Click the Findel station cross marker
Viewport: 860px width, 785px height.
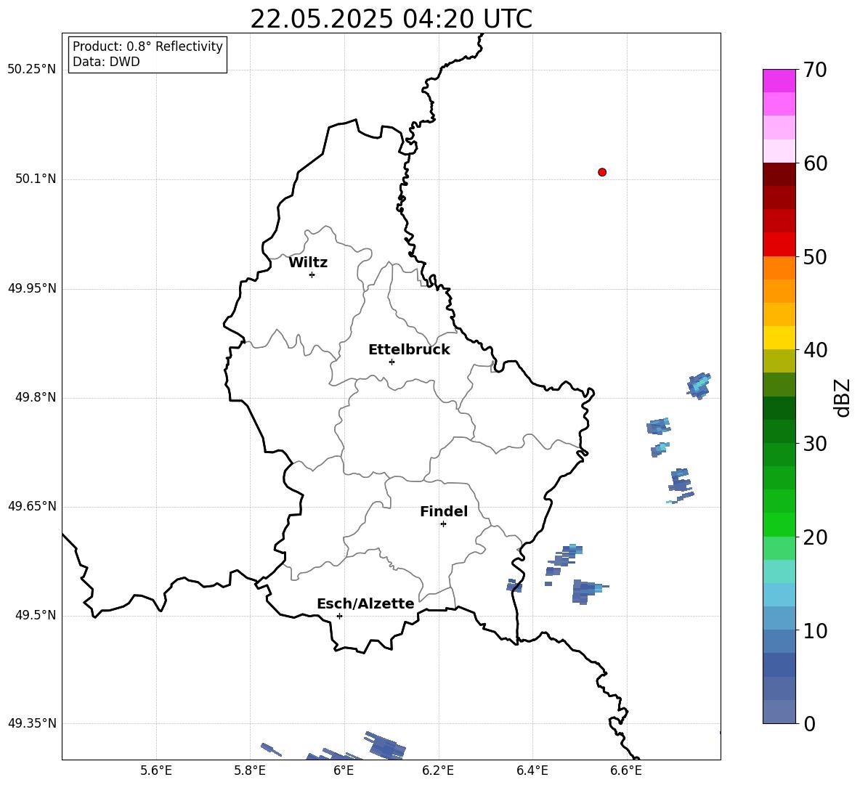[x=443, y=524]
